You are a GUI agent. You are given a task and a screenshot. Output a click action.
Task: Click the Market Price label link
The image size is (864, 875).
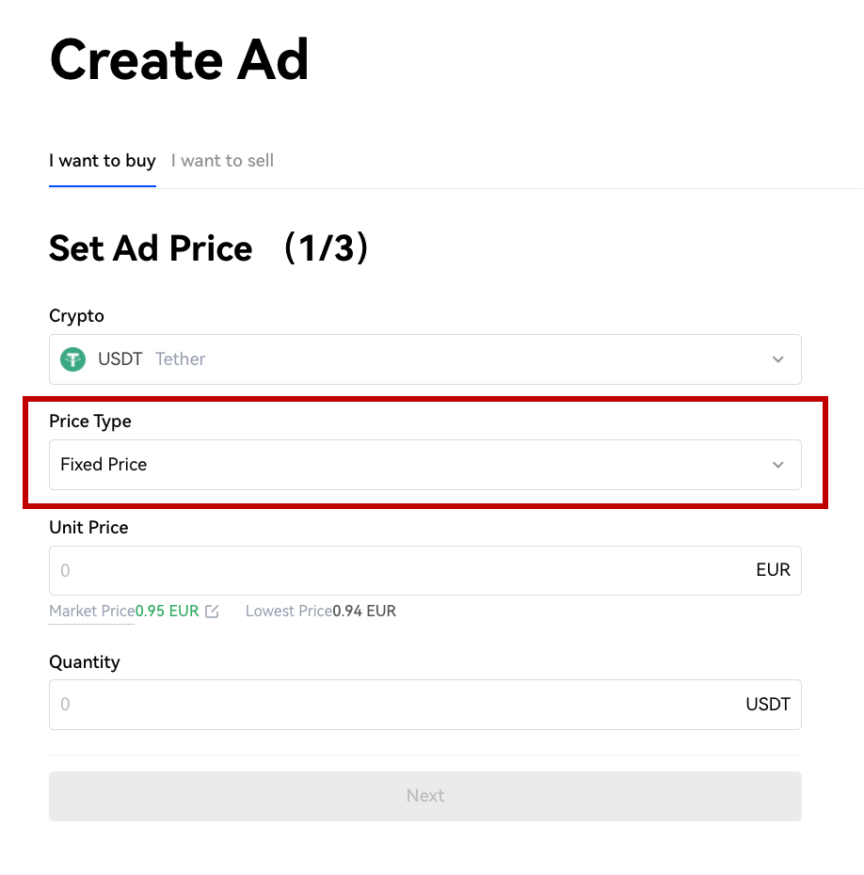point(92,611)
